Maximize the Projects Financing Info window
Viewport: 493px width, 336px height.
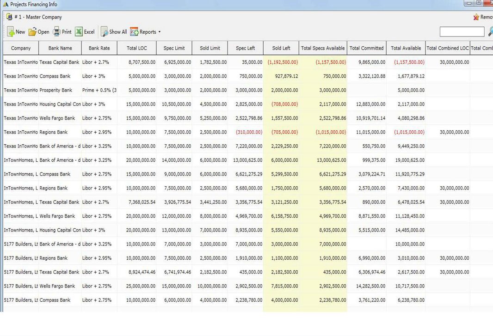pos(478,3)
